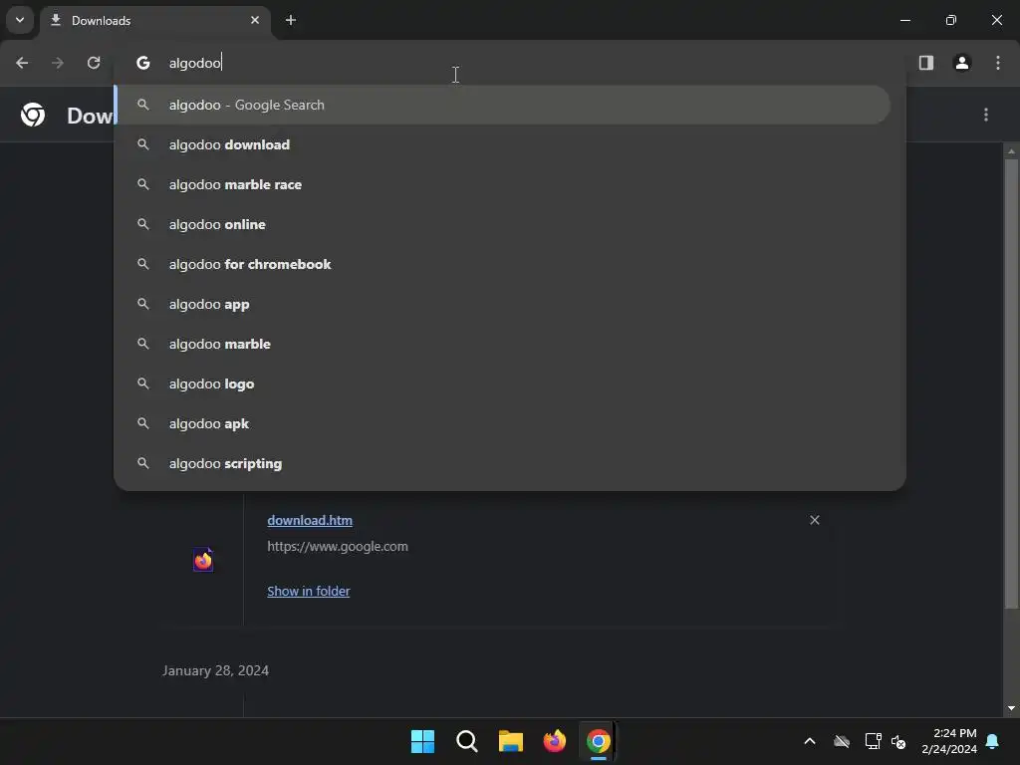Open the Chrome three-dot menu
The height and width of the screenshot is (765, 1020).
(x=998, y=63)
